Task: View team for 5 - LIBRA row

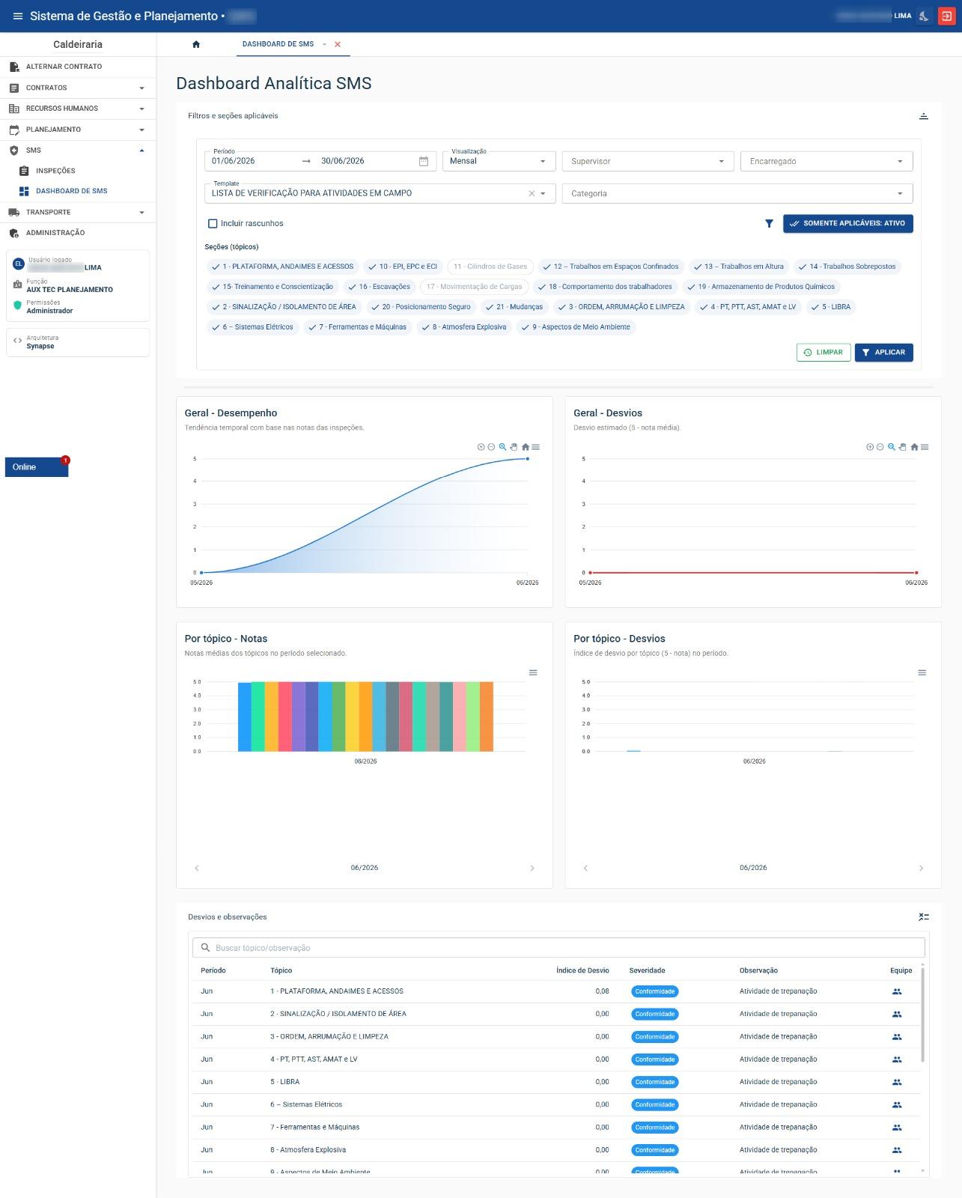Action: 897,1082
